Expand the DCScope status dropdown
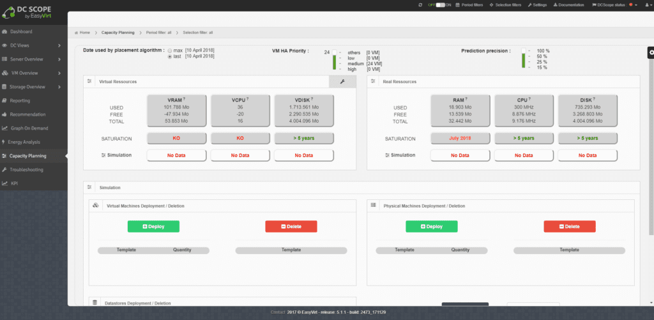 point(615,5)
